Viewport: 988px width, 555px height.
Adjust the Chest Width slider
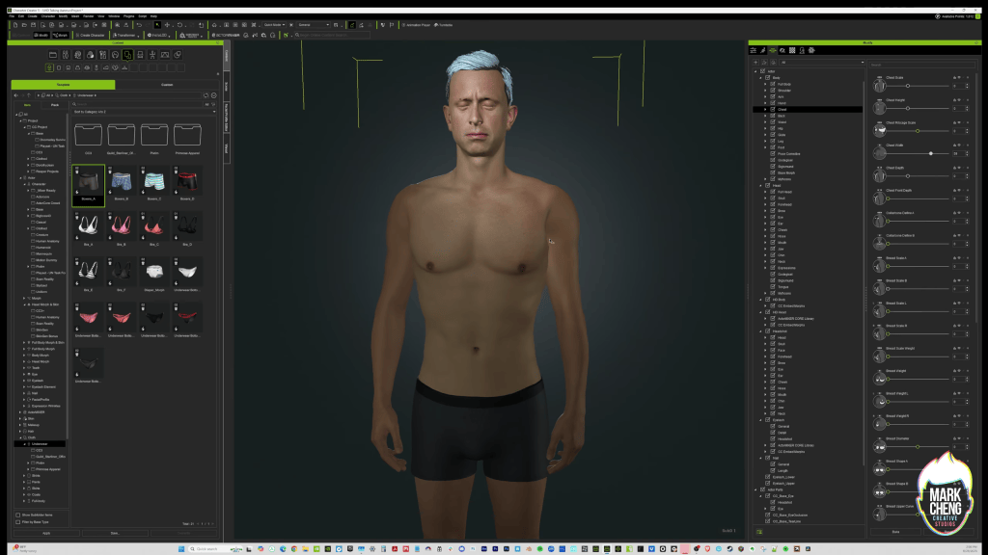click(931, 153)
